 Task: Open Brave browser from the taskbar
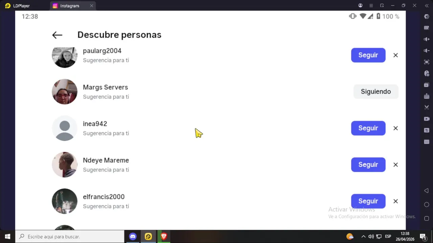coord(164,237)
